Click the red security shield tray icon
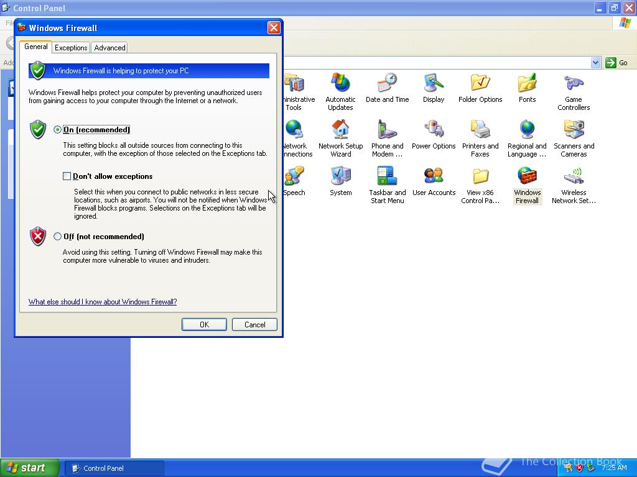The width and height of the screenshot is (637, 477). click(579, 468)
